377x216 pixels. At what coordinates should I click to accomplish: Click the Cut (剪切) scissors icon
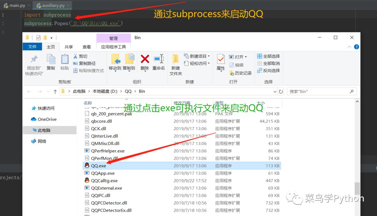tap(75, 56)
